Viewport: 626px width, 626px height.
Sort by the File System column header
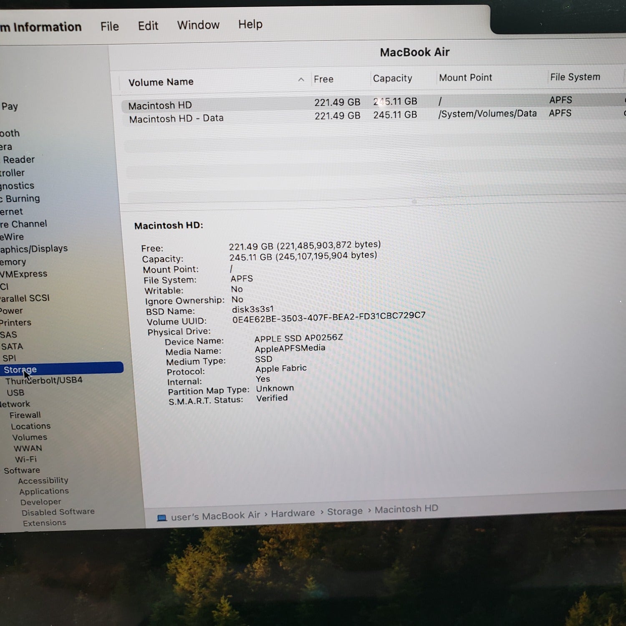[575, 77]
